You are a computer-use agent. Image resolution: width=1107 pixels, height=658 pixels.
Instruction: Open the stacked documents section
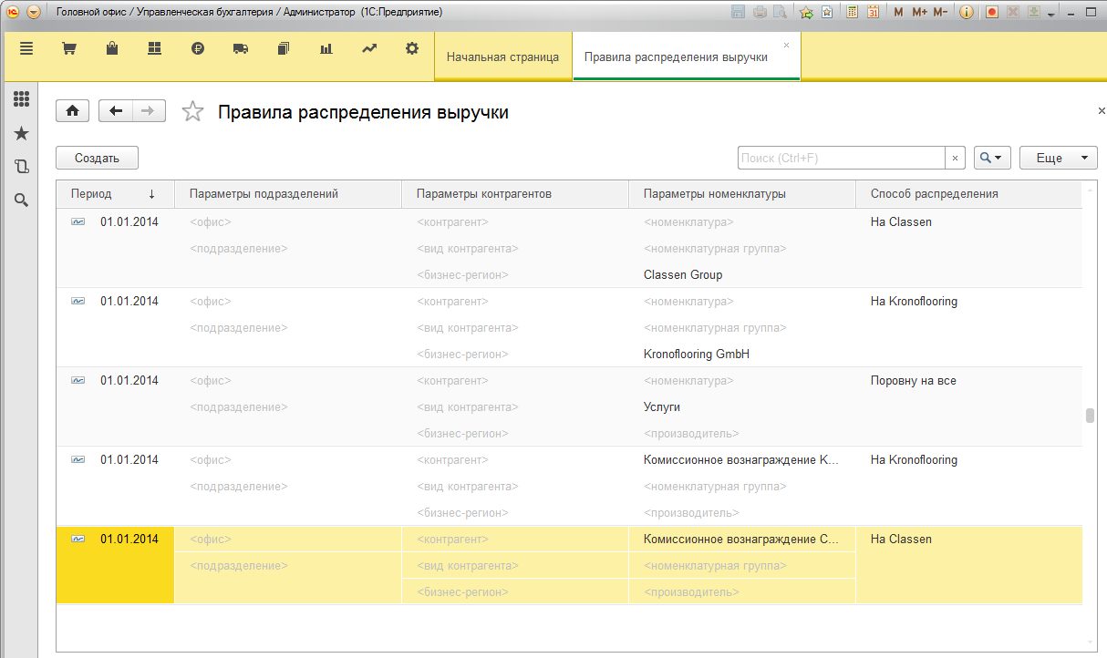coord(284,49)
